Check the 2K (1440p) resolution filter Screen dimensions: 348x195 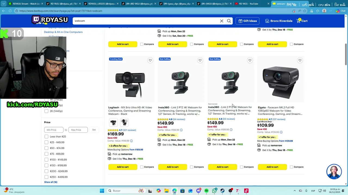tap(46, 111)
